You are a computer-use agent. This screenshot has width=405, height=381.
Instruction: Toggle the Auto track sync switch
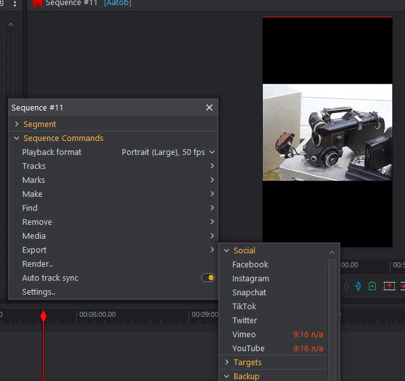[x=208, y=277]
